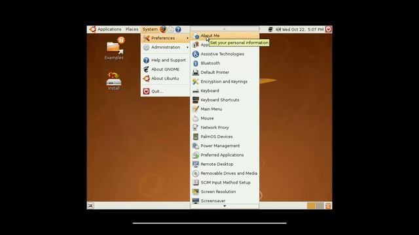This screenshot has height=235, width=419.
Task: Click the Wed Oct 22 clock
Action: (x=302, y=29)
